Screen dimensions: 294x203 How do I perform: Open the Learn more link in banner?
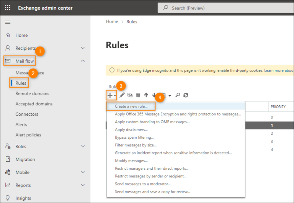point(278,70)
